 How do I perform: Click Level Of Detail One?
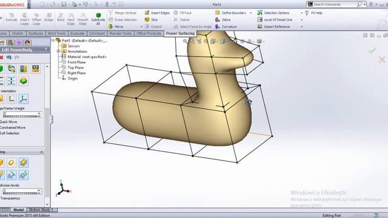(275, 19)
